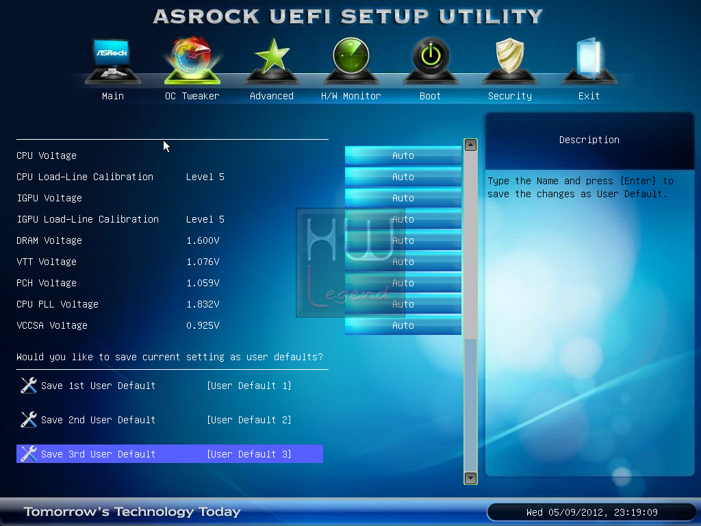Click the settings list scrollbar thumb

click(x=470, y=405)
